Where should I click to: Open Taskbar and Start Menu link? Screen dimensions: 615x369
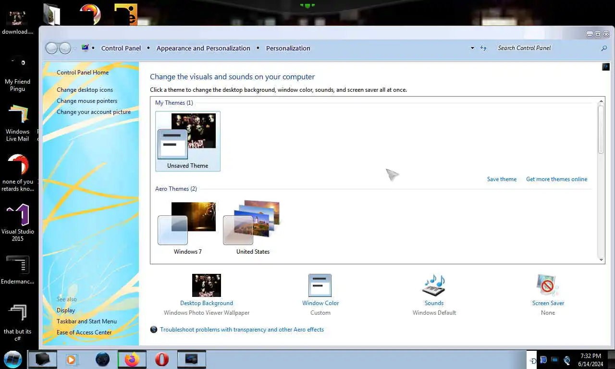[86, 321]
